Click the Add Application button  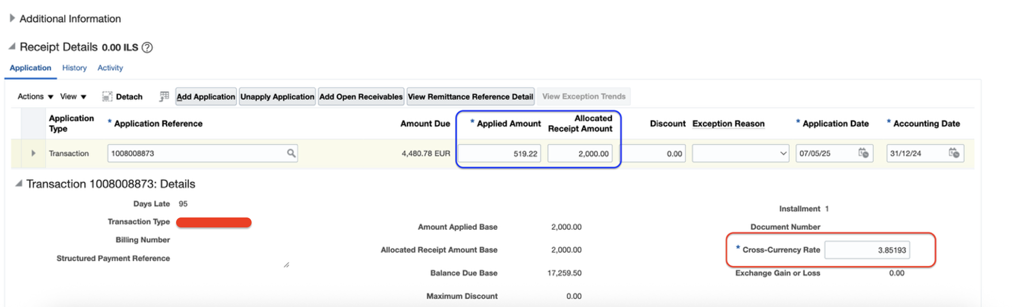tap(206, 97)
